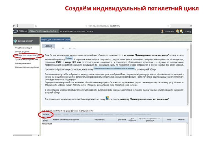This screenshot has width=208, height=156.
Task: Click the Переход в план column header
Action: (46, 120)
